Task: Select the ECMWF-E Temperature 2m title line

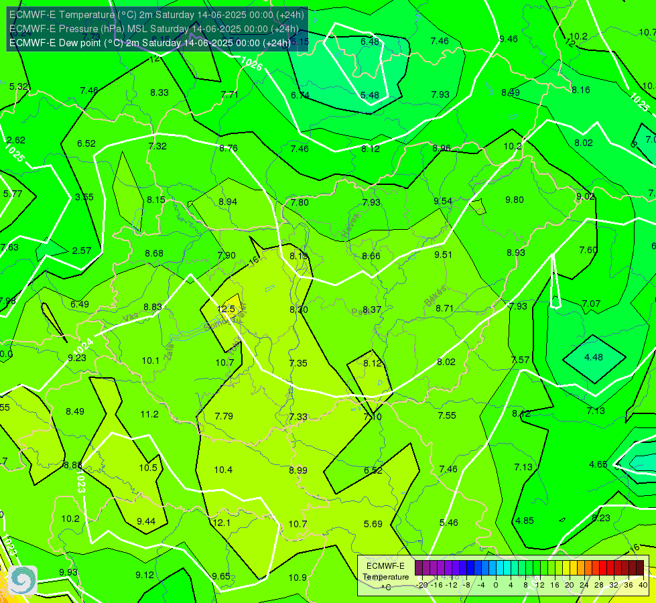Action: 157,15
